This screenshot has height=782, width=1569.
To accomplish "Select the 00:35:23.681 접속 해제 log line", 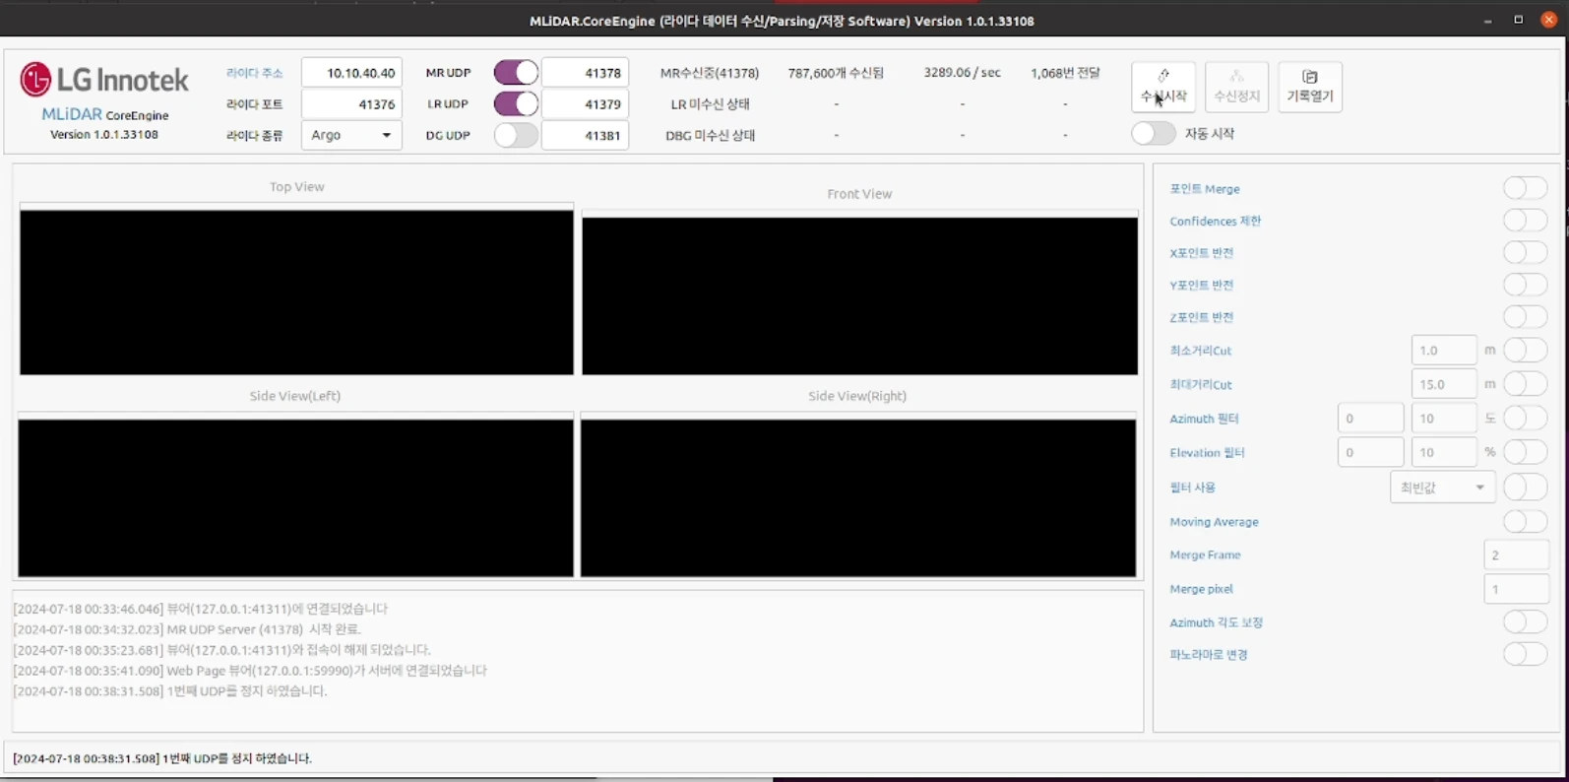I will tap(221, 650).
